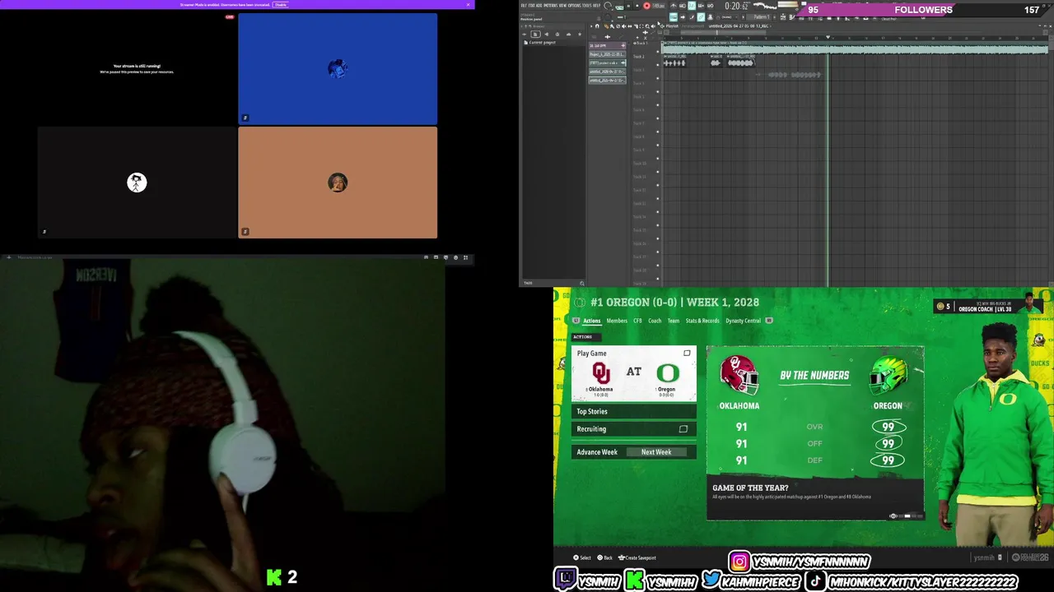Click the news carousel page indicator
This screenshot has height=592, width=1054.
click(x=907, y=516)
